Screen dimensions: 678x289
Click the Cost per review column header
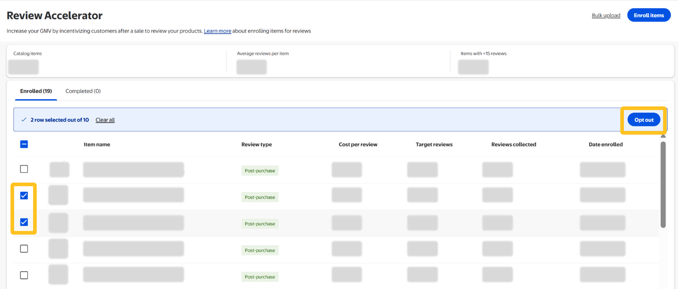pos(358,144)
